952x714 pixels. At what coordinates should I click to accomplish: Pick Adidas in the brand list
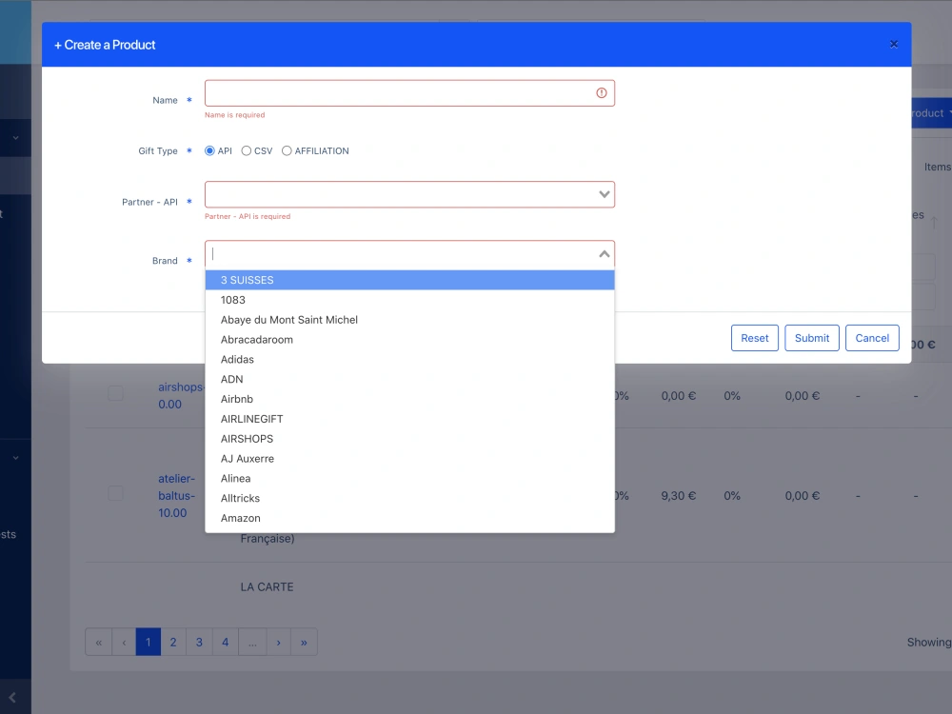tap(409, 360)
